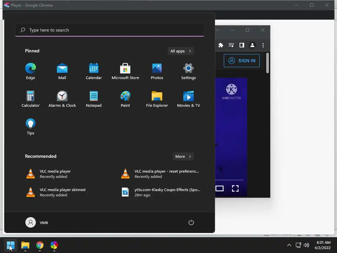The height and width of the screenshot is (253, 337).
Task: Switch to Google Chrome on taskbar
Action: pyautogui.click(x=40, y=245)
